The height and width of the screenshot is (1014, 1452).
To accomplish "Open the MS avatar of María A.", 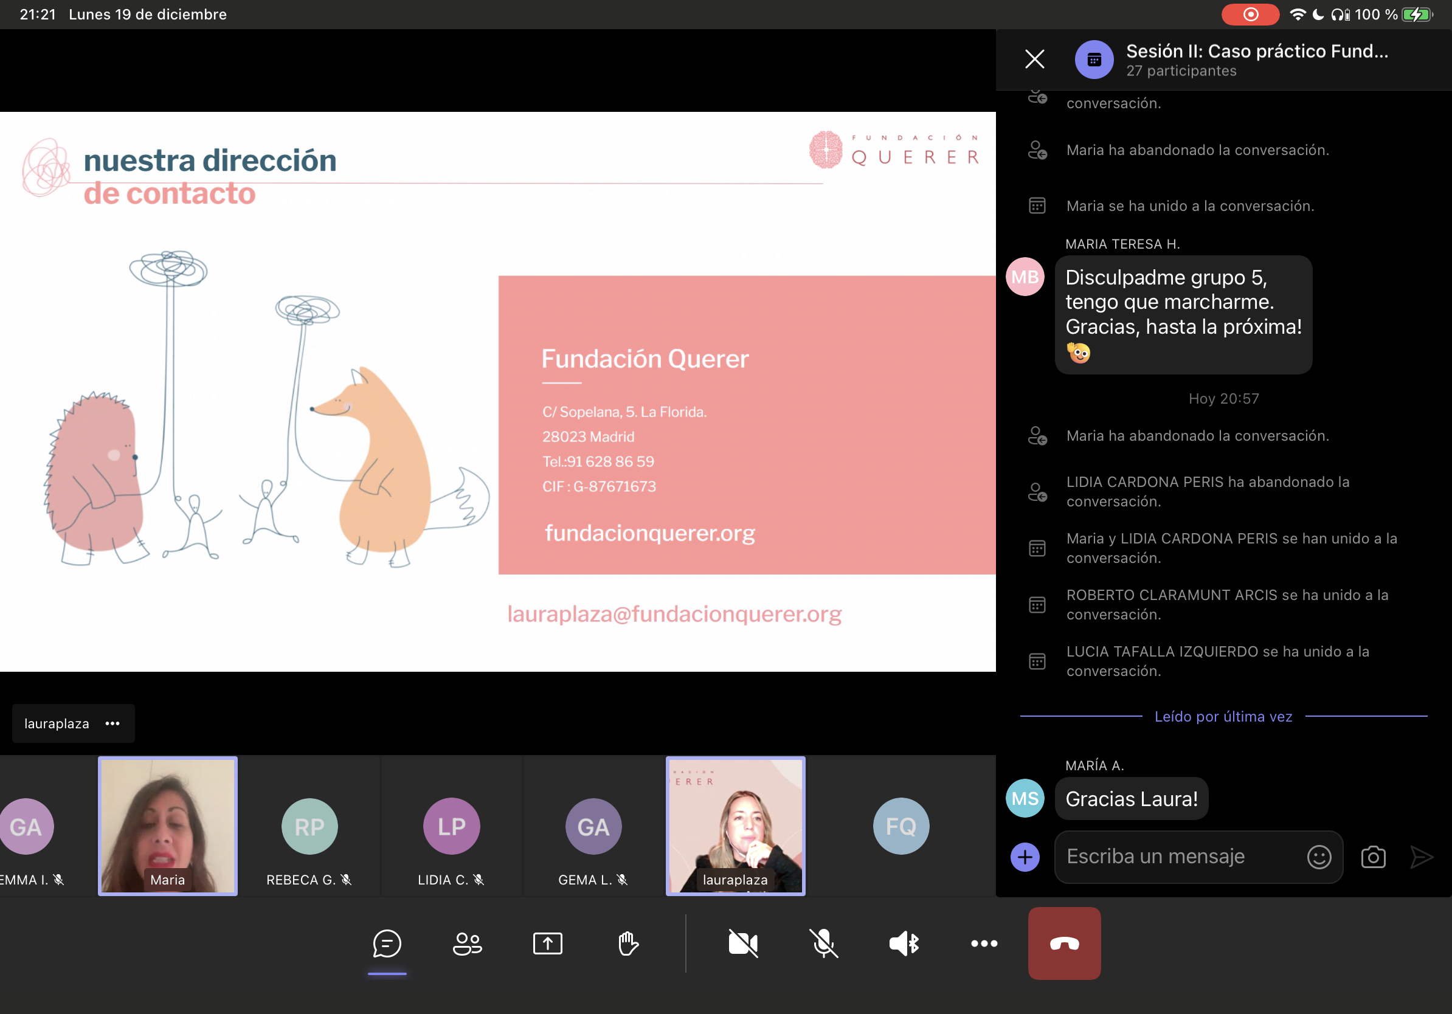I will point(1025,798).
